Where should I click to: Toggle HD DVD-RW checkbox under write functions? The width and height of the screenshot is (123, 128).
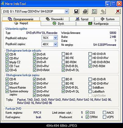pyautogui.click(x=90, y=83)
